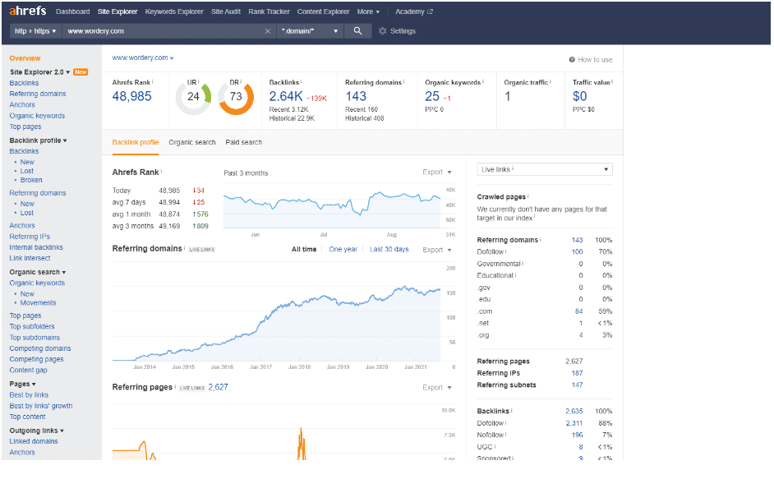Open Settings via the gear icon
This screenshot has height=479, width=774.
pyautogui.click(x=383, y=31)
